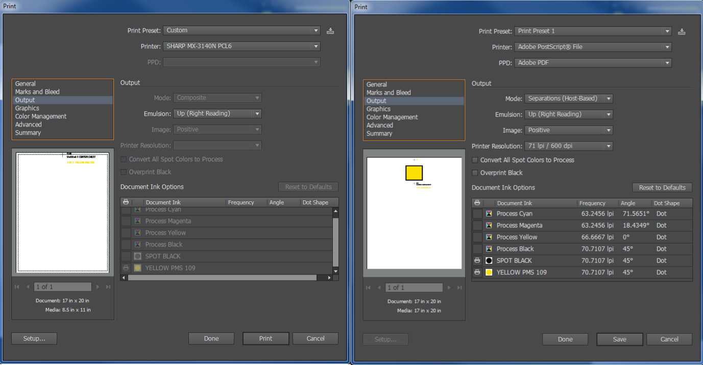Click vertical scrollbar of left ink table
Image resolution: width=703 pixels, height=365 pixels.
click(x=335, y=241)
